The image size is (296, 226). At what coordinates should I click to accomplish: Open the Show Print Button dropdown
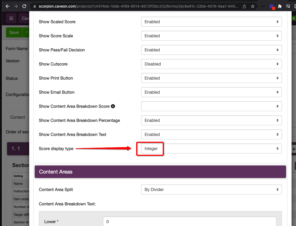[x=212, y=78]
